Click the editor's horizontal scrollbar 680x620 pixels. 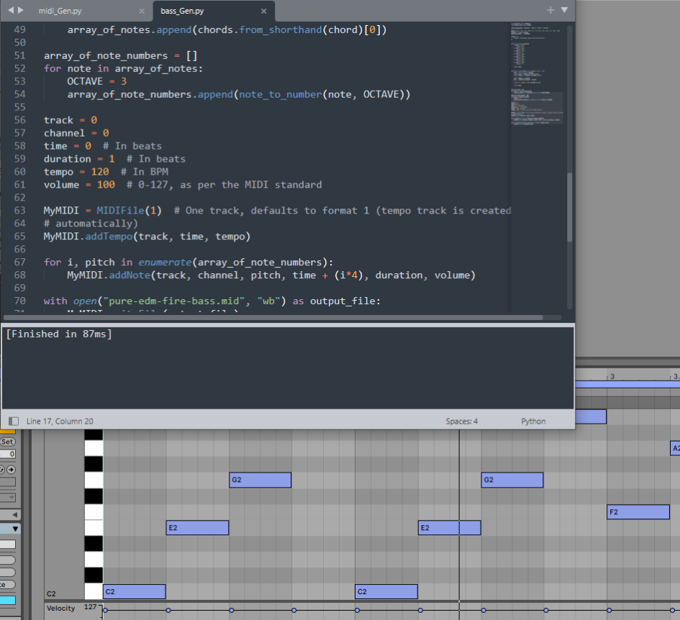273,317
